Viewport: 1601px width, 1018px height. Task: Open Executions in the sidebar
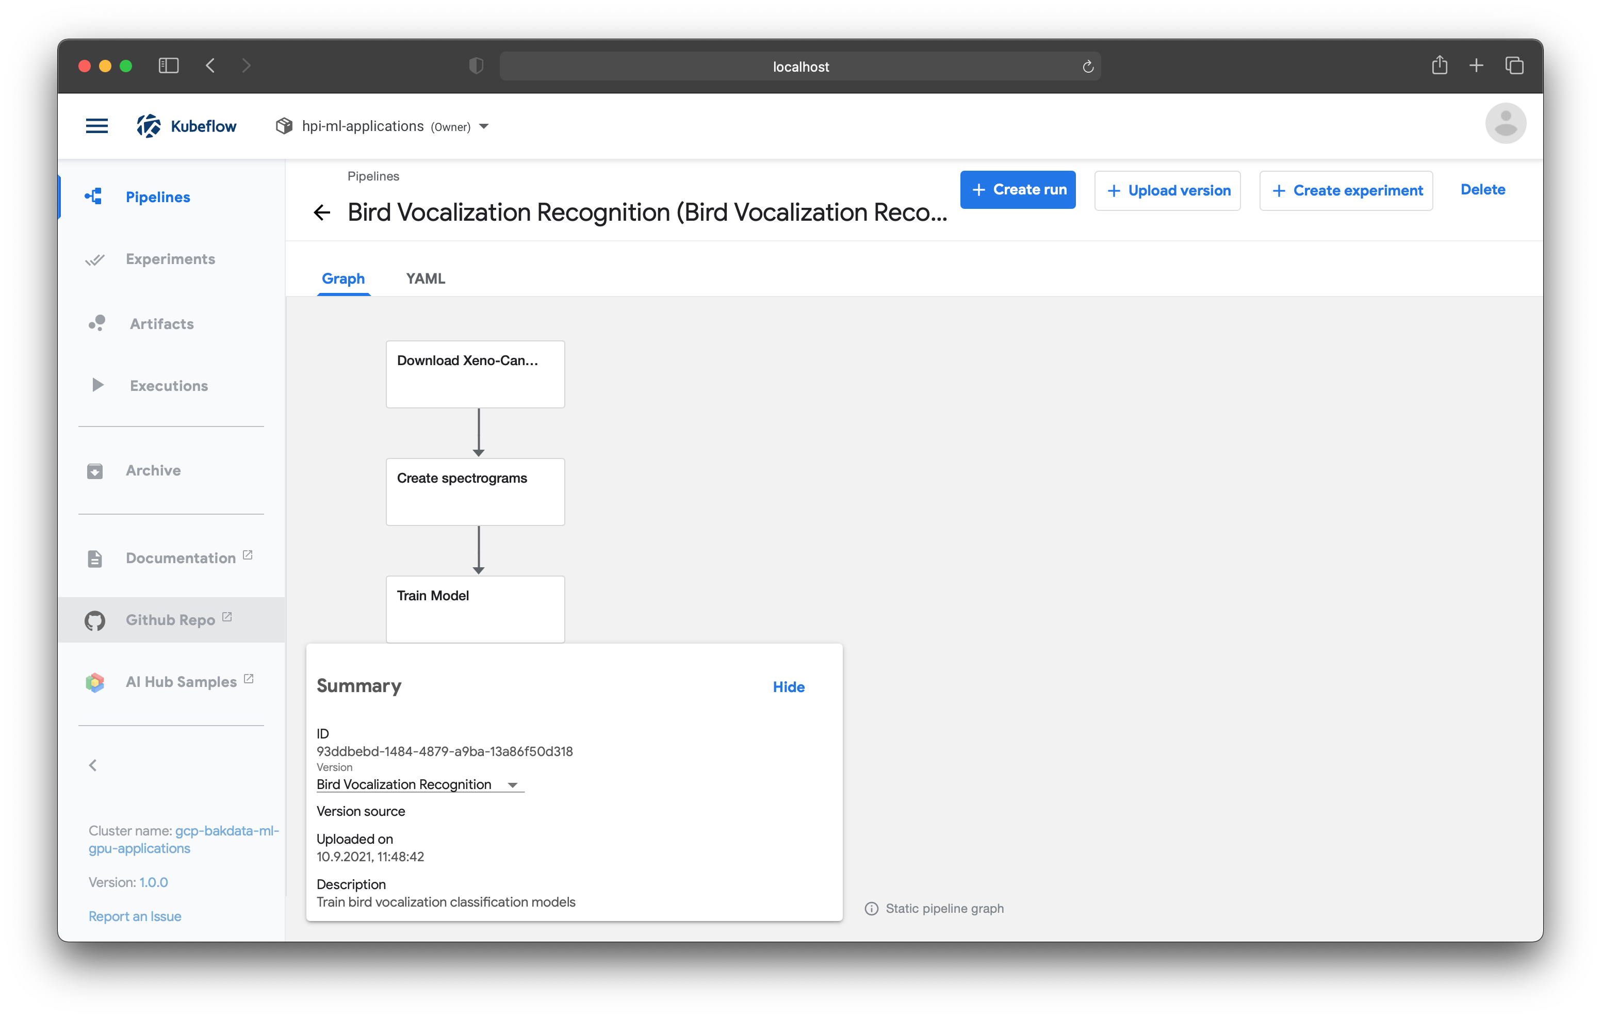point(168,386)
